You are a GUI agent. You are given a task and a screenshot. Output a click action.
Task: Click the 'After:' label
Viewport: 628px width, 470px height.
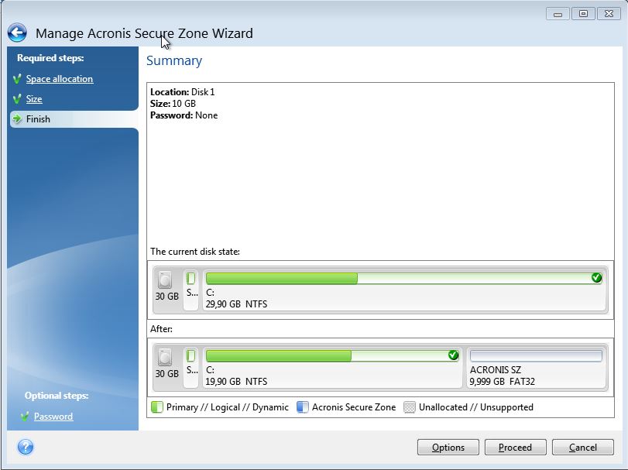161,328
